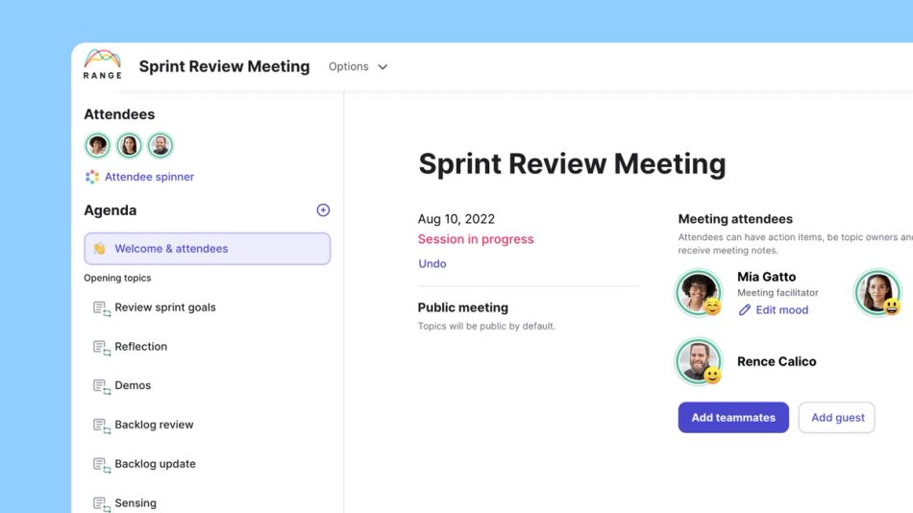Screen dimensions: 913x513
Task: Click the Rence Calico name
Action: point(777,361)
